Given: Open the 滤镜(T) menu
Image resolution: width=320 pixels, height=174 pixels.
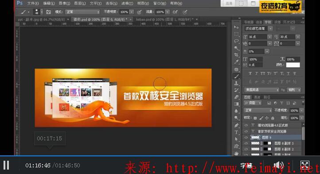Looking at the screenshot, I should 127,4.
